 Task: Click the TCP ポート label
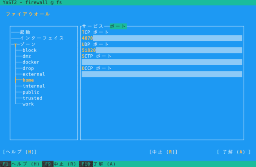tap(95, 32)
